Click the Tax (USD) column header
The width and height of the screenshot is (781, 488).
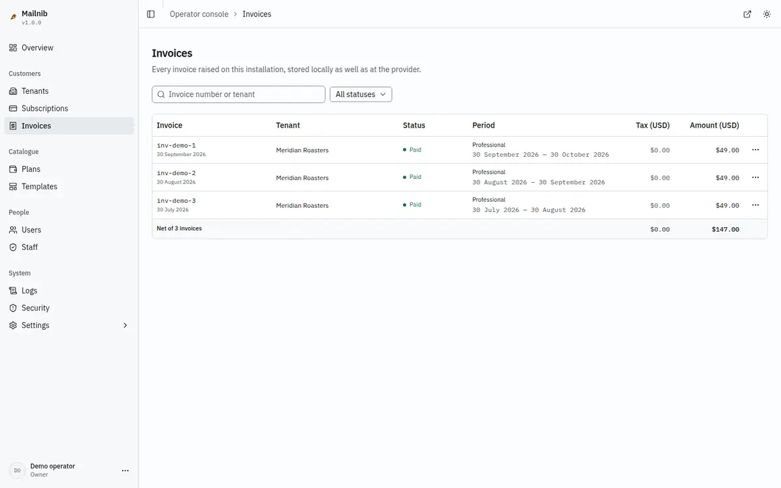653,126
